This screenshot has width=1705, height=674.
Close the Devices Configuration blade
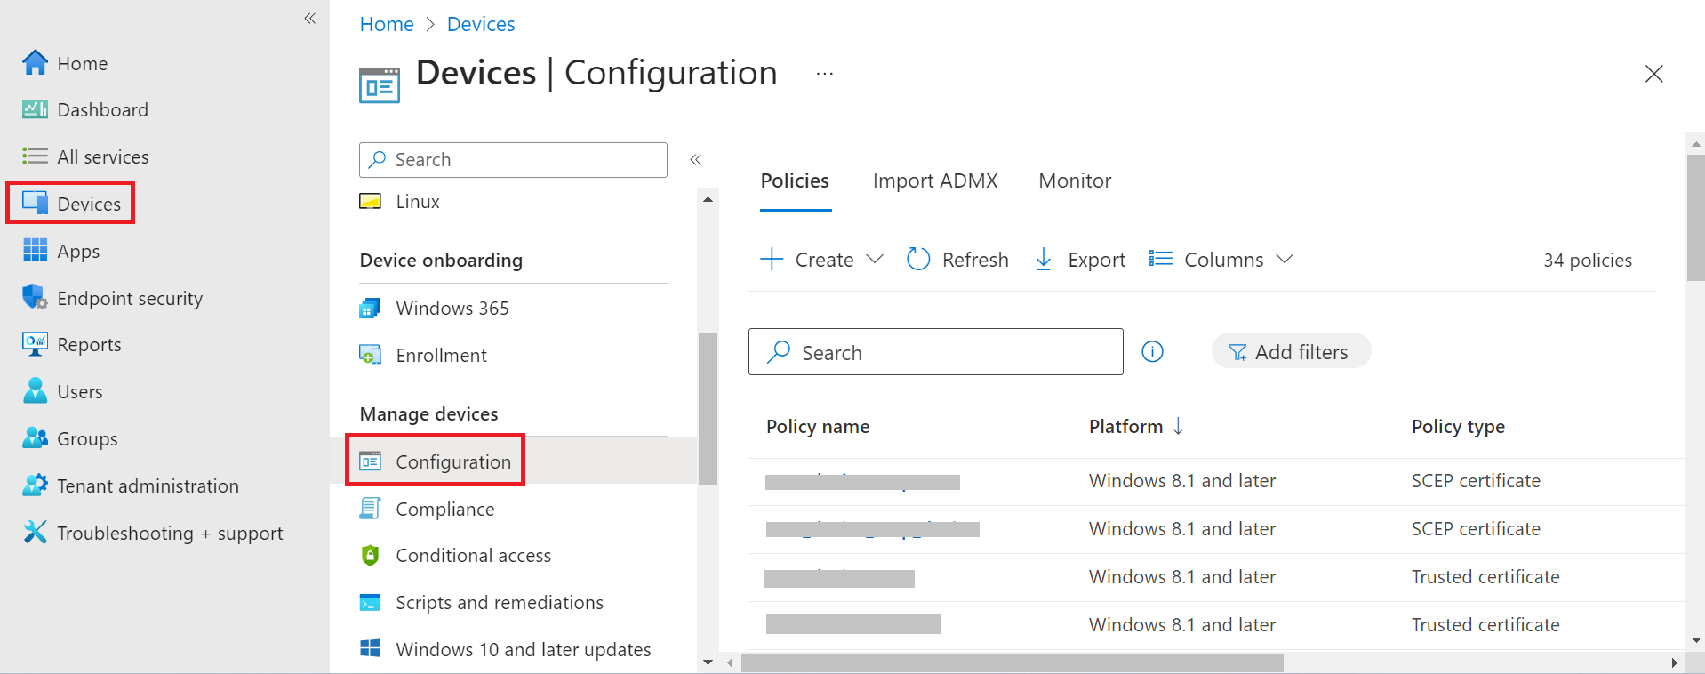[x=1654, y=74]
